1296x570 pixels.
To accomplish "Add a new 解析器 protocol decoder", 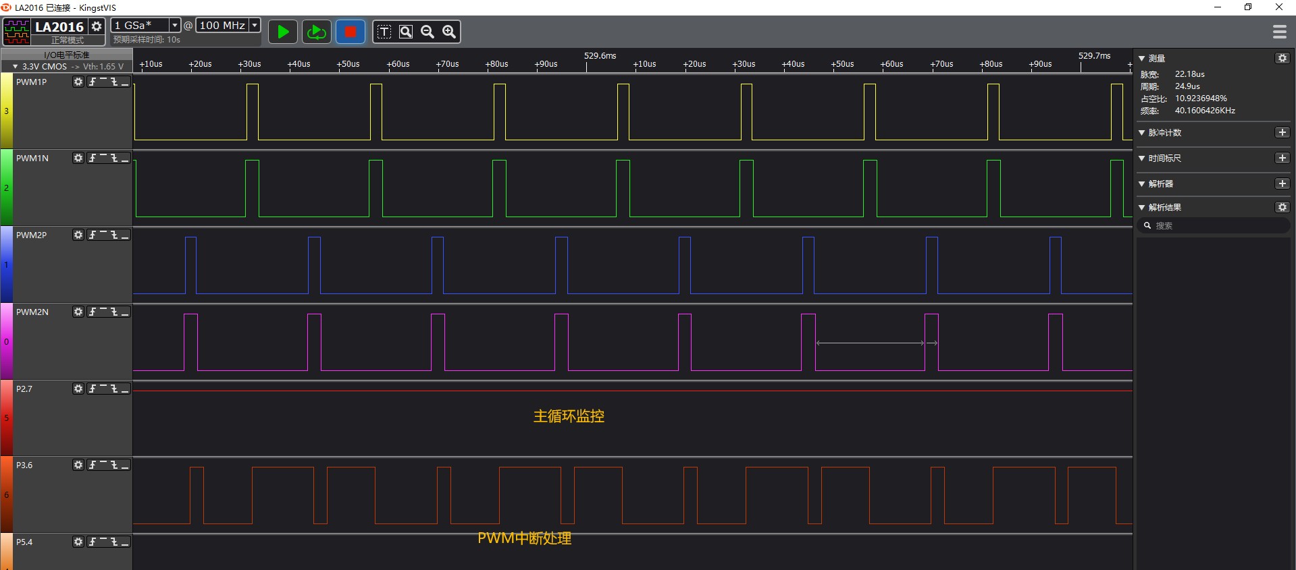I will (x=1282, y=183).
